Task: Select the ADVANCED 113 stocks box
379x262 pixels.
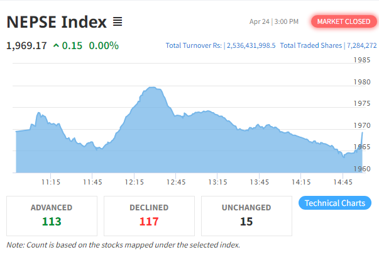Action: [x=52, y=216]
